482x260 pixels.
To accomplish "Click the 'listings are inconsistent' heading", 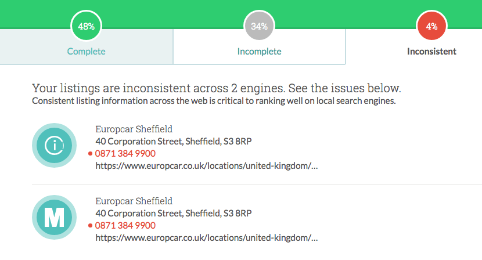I will click(x=216, y=89).
